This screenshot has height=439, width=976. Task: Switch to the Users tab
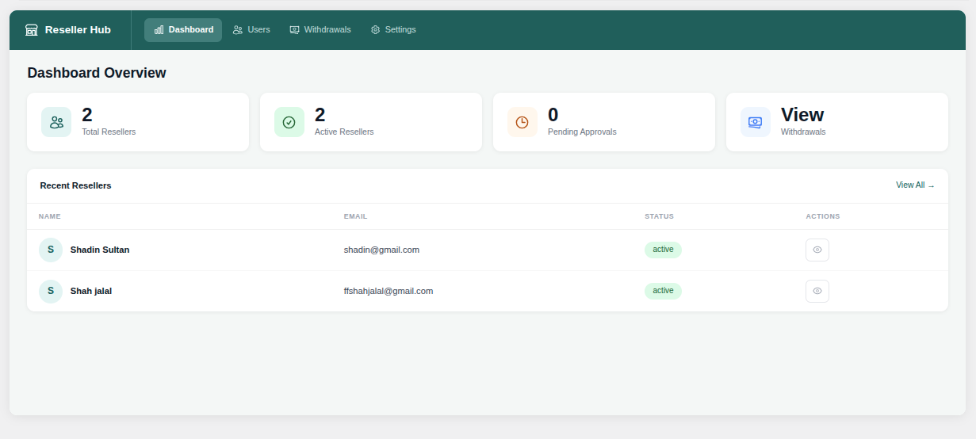(x=251, y=30)
